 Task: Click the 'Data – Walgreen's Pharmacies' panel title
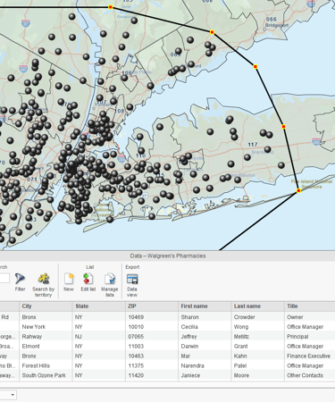[168, 255]
